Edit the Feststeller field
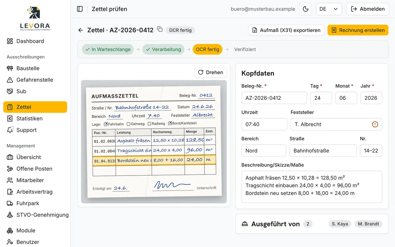This screenshot has width=395, height=247. point(336,124)
